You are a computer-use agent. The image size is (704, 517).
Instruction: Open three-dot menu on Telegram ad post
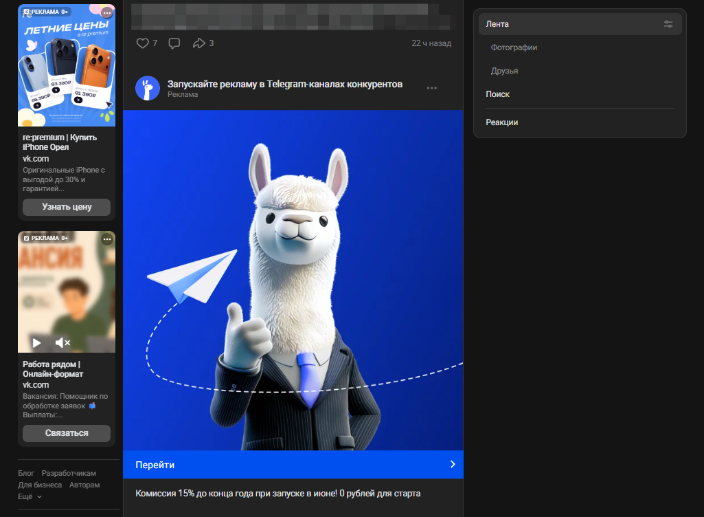(432, 88)
